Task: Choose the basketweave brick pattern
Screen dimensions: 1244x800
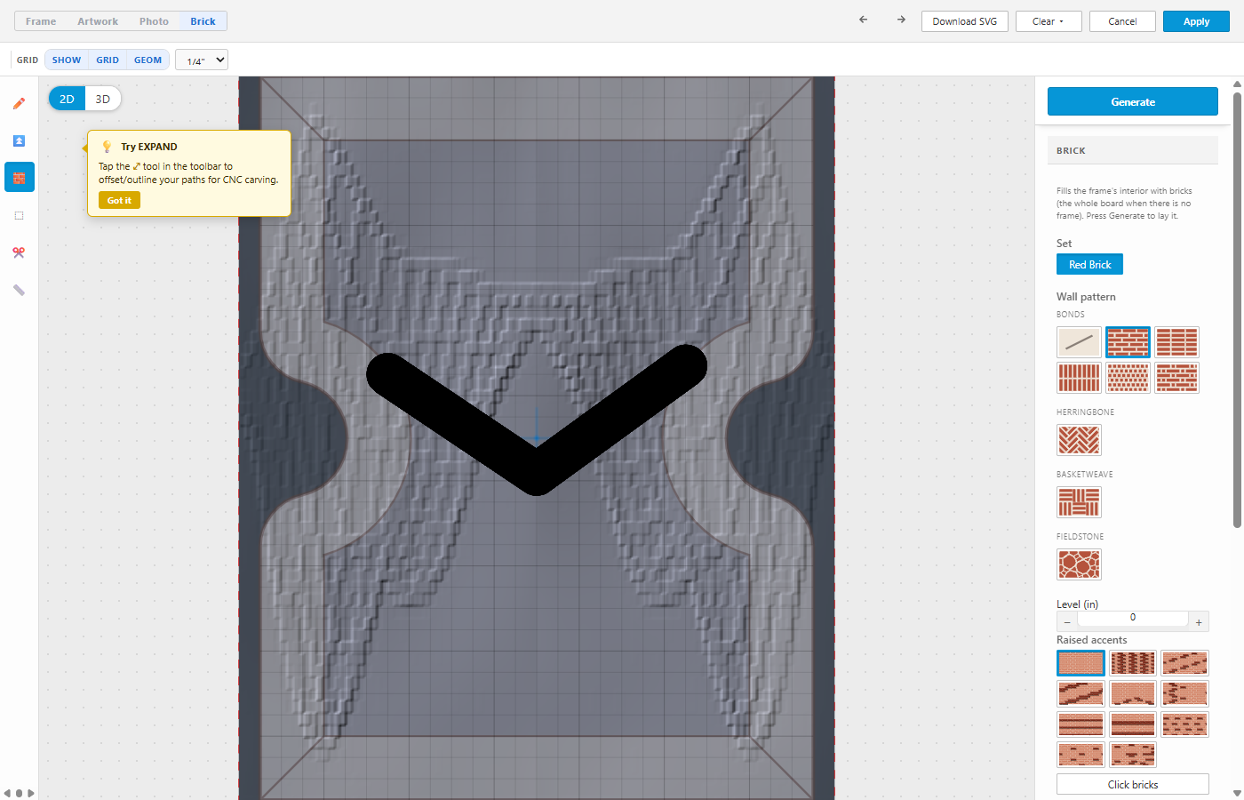Action: pyautogui.click(x=1079, y=502)
